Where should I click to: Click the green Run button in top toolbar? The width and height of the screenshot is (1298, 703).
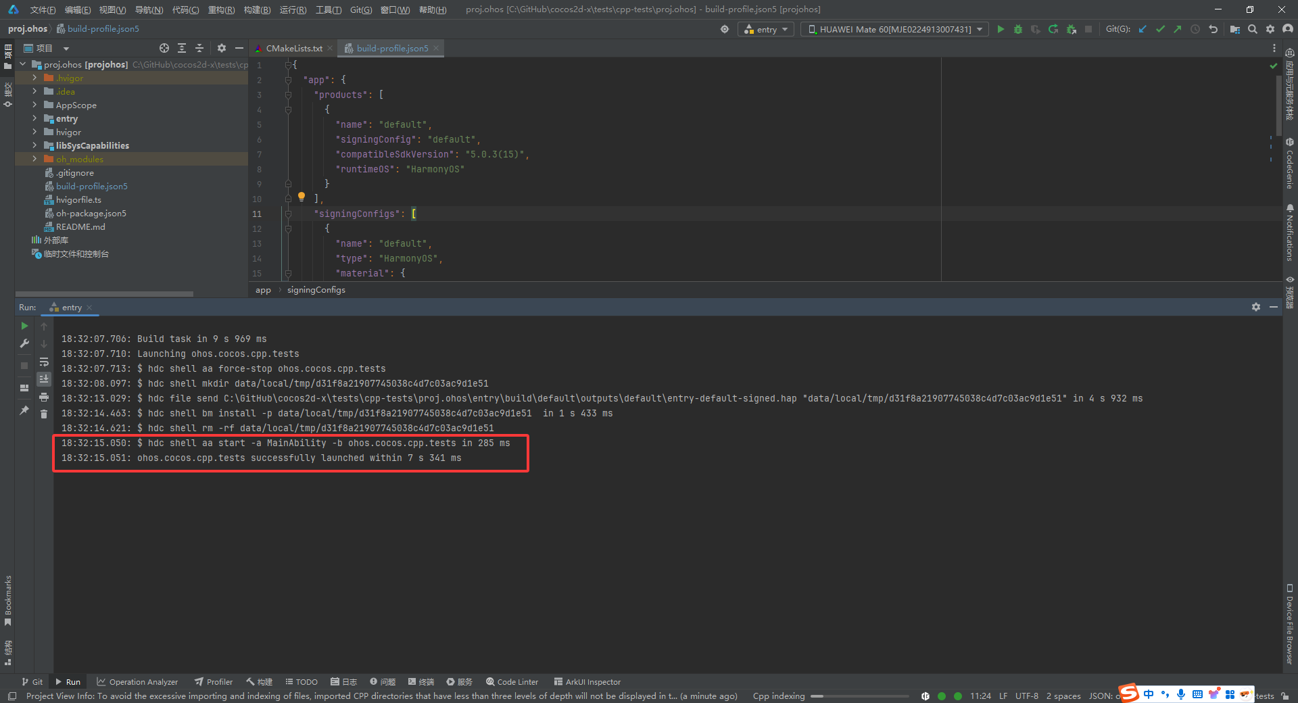(x=1001, y=29)
